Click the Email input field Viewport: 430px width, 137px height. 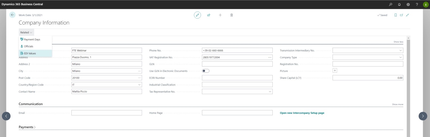coord(106,113)
